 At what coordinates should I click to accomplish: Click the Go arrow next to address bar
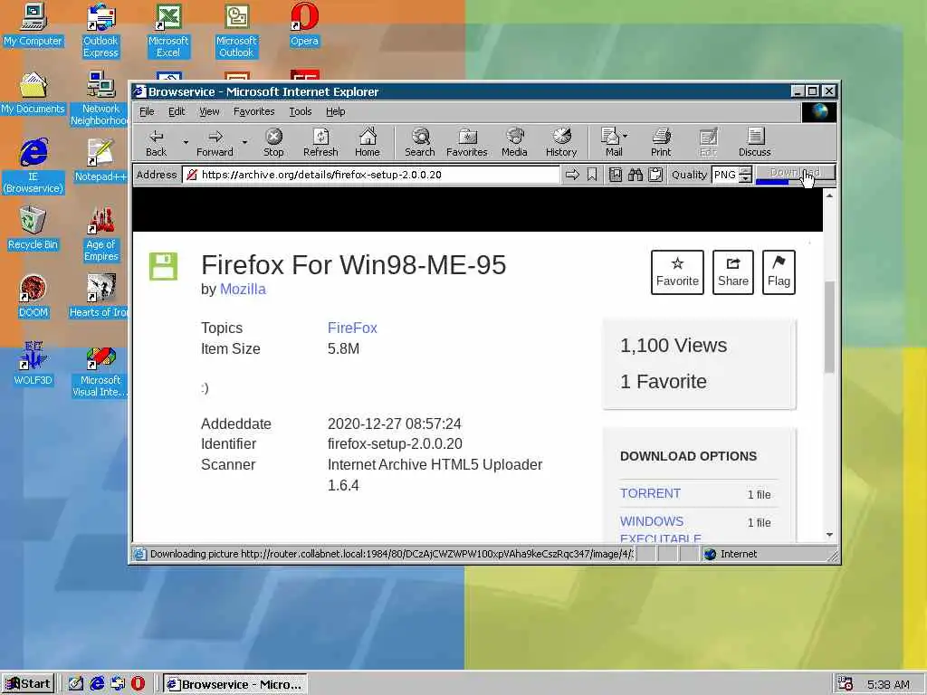(x=572, y=175)
